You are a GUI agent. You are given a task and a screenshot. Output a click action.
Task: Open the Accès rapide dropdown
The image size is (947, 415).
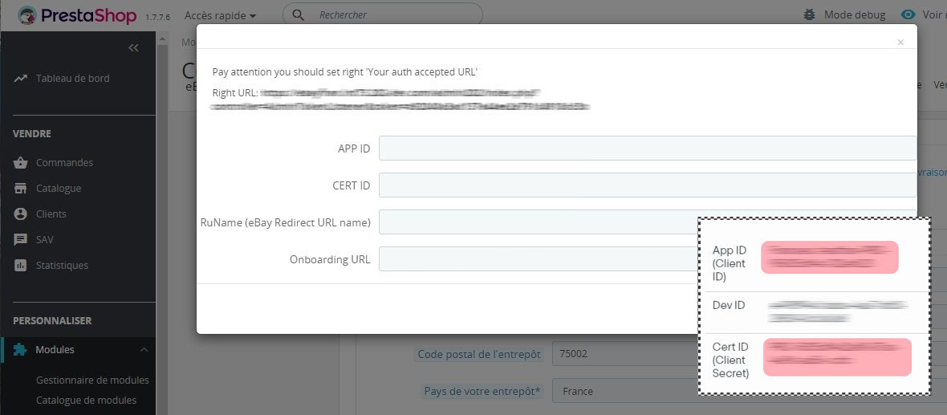[x=220, y=14]
